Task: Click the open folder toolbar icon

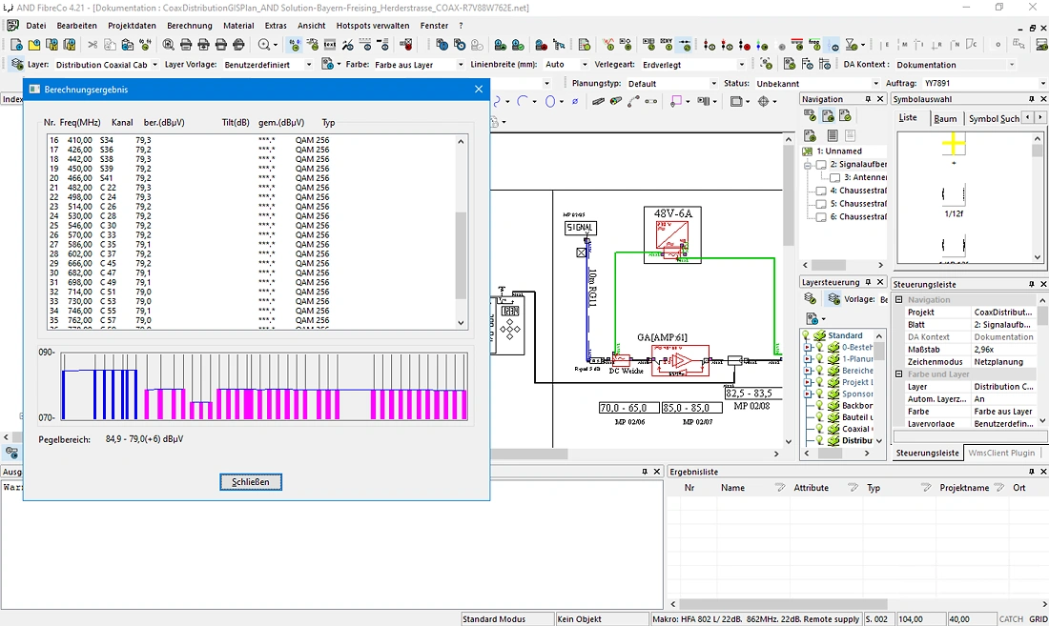Action: pos(34,45)
